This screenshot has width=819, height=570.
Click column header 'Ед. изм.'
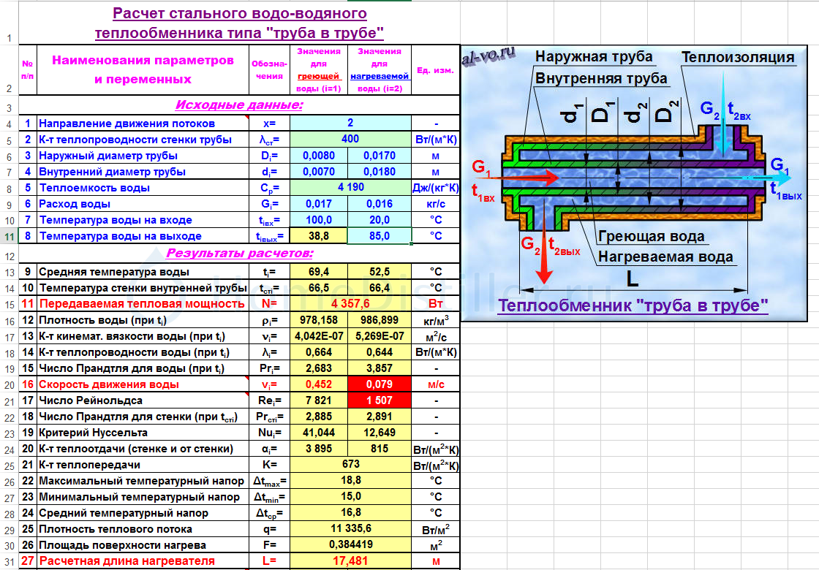point(435,70)
